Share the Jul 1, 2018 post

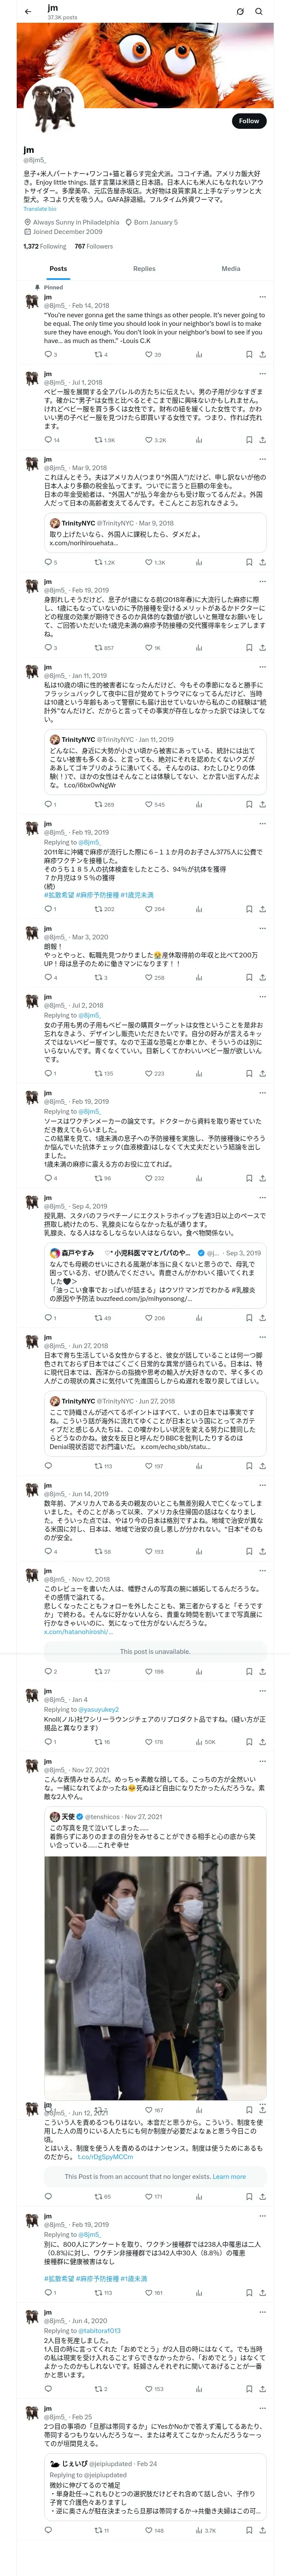[x=262, y=439]
